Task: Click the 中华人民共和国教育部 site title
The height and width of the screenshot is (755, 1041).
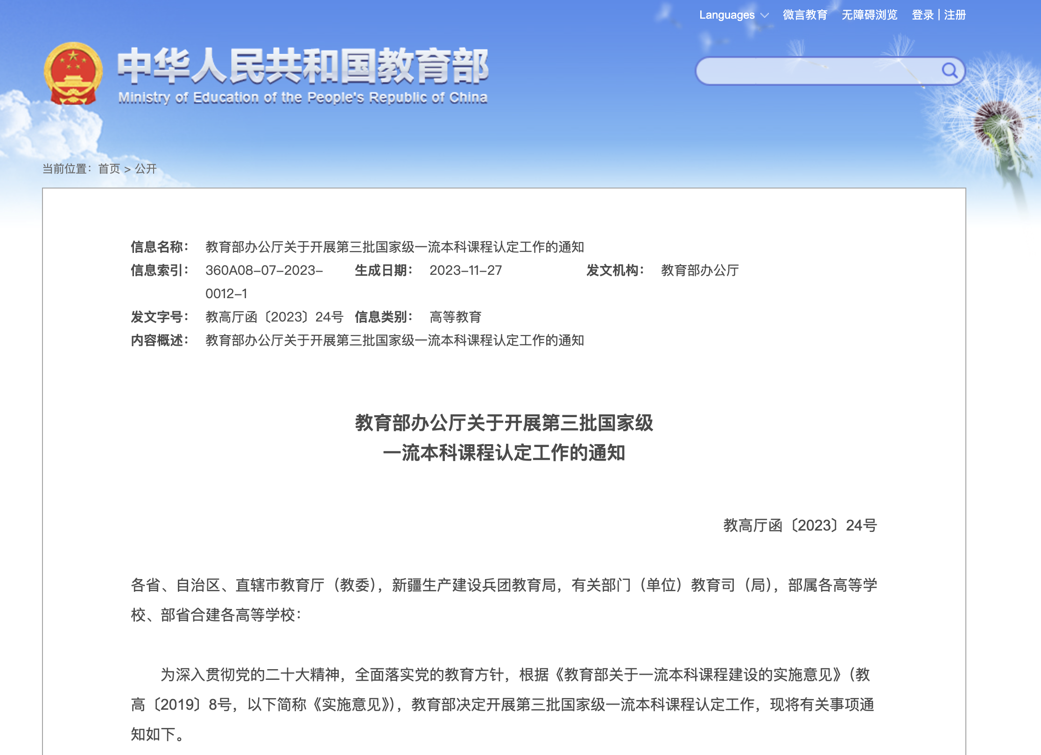Action: click(x=302, y=66)
